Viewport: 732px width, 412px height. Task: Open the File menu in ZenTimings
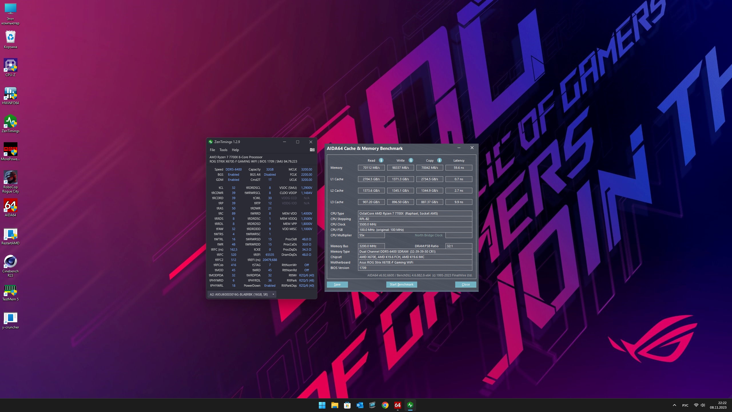click(212, 150)
